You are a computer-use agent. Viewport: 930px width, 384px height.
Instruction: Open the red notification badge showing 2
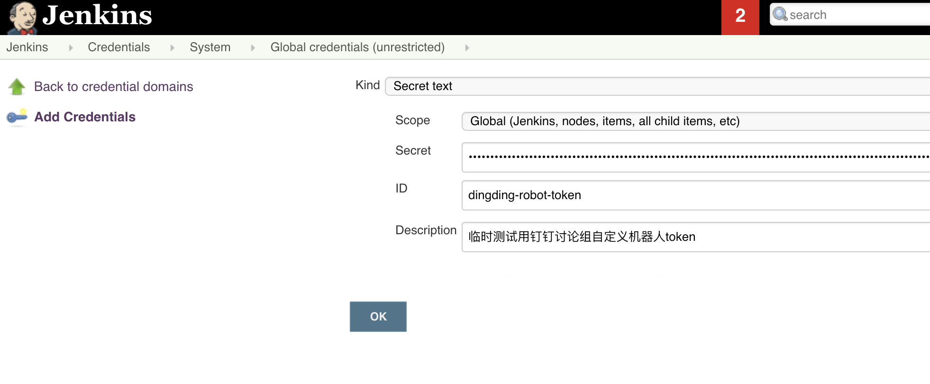tap(740, 17)
